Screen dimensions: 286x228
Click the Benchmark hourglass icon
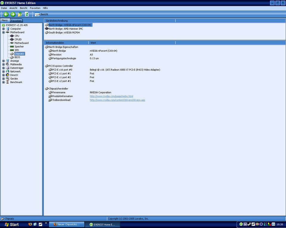(8, 82)
